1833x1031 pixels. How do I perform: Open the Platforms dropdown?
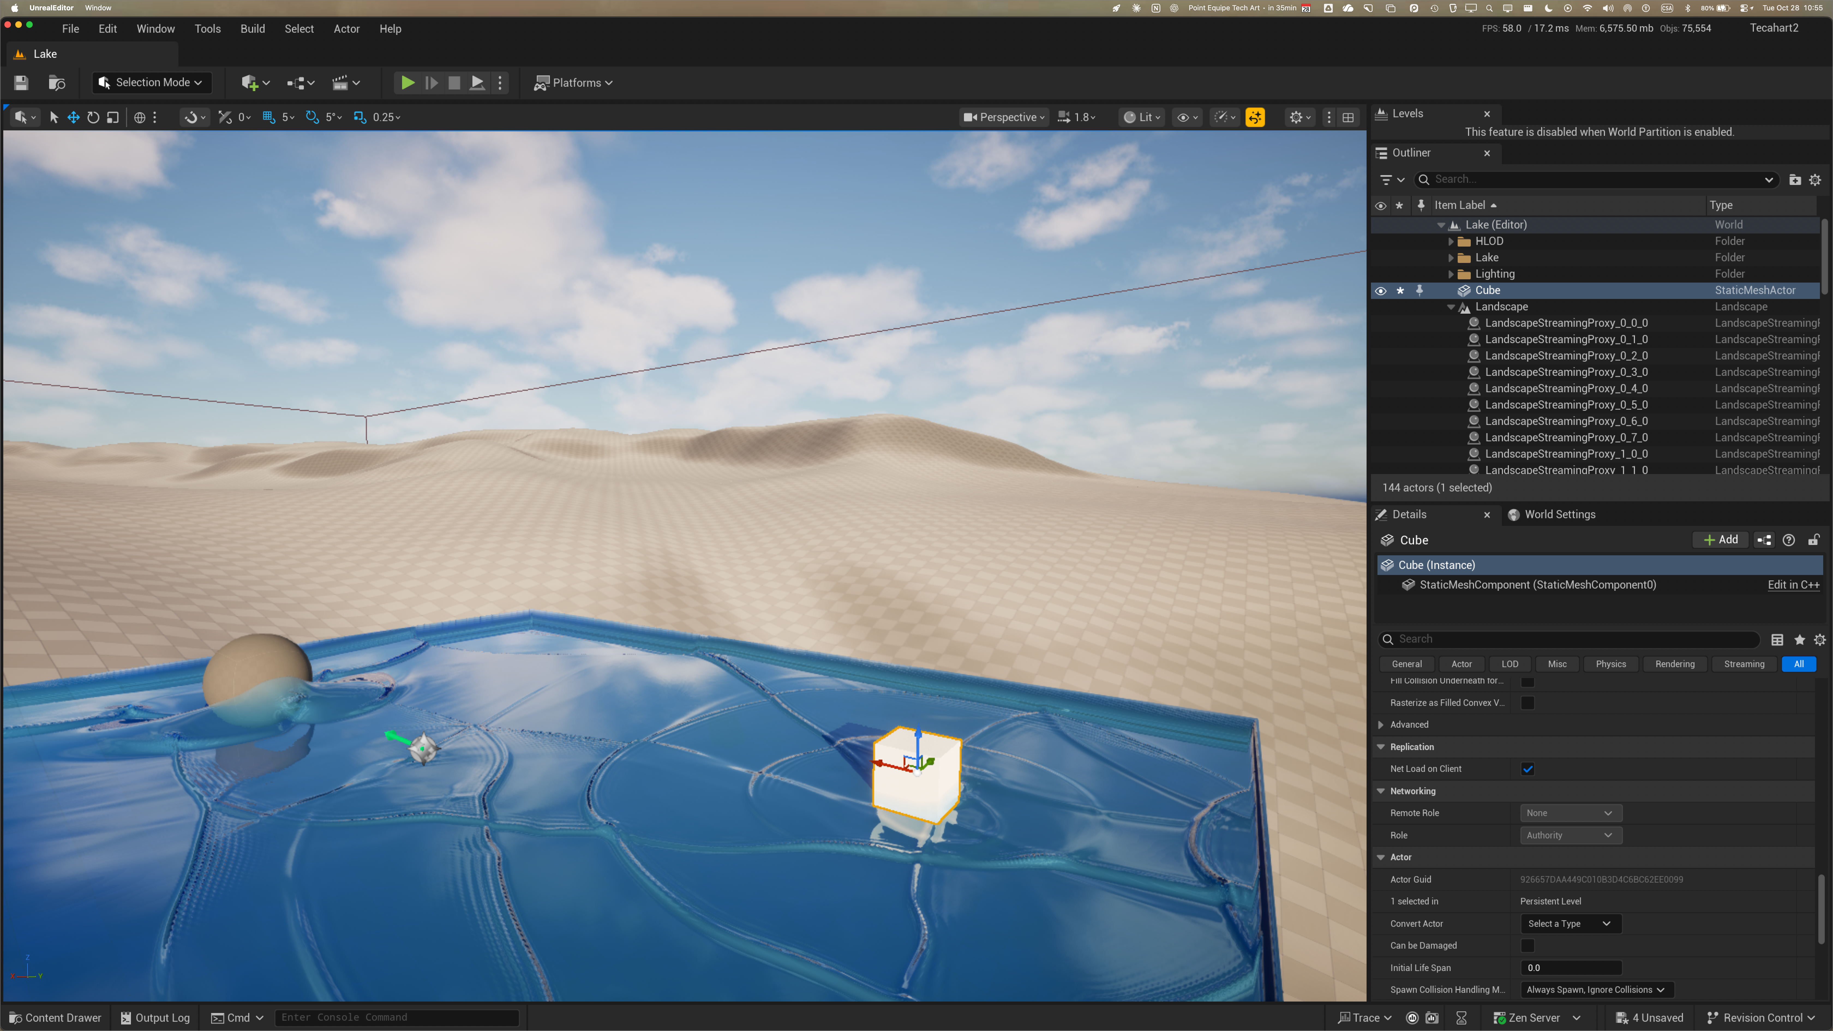click(x=574, y=83)
